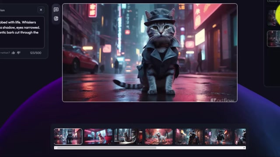
Task: Select the sixth storyboard scene thumbnail
Action: point(219,137)
